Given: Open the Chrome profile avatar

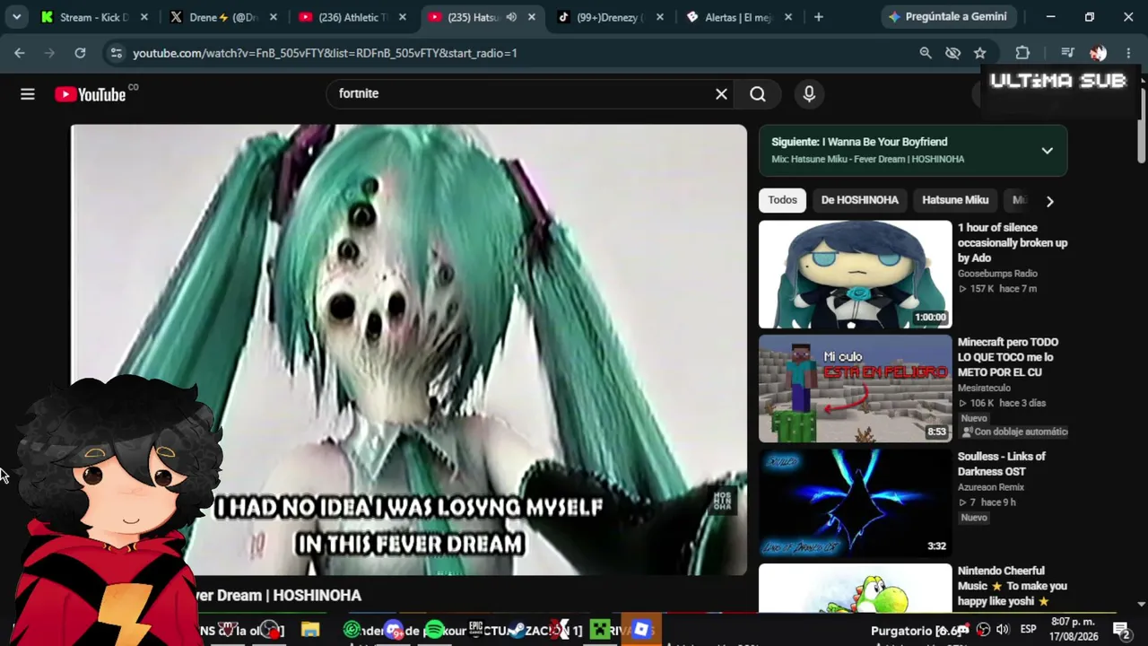Looking at the screenshot, I should (1098, 53).
